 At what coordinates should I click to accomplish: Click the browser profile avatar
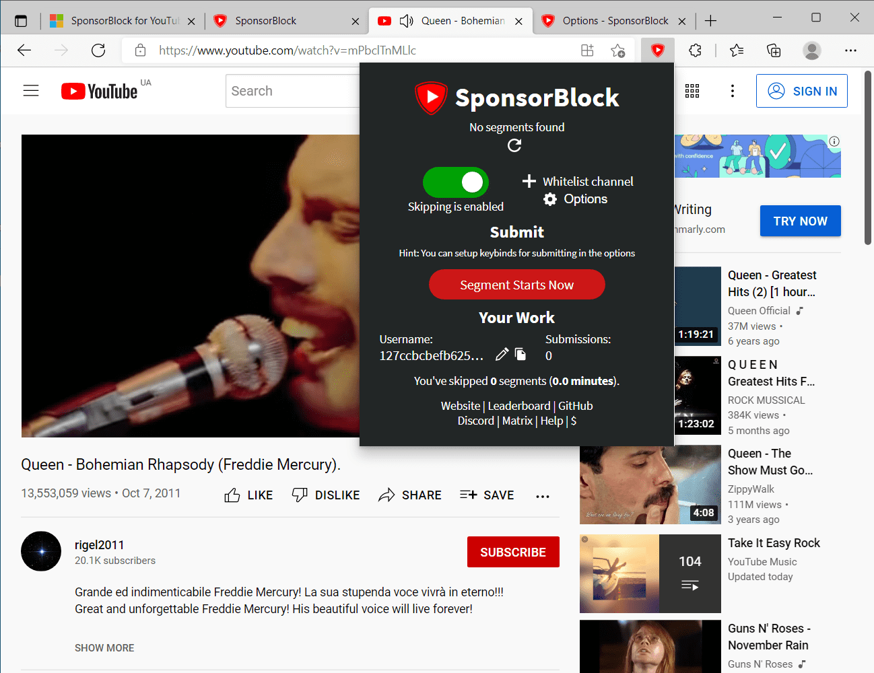(812, 50)
